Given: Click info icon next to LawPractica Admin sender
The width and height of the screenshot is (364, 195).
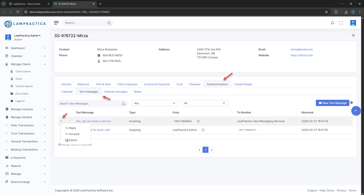Looking at the screenshot, I should (203, 130).
